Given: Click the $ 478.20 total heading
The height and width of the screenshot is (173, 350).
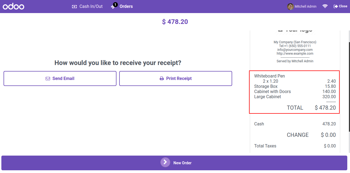Looking at the screenshot, I should 175,22.
